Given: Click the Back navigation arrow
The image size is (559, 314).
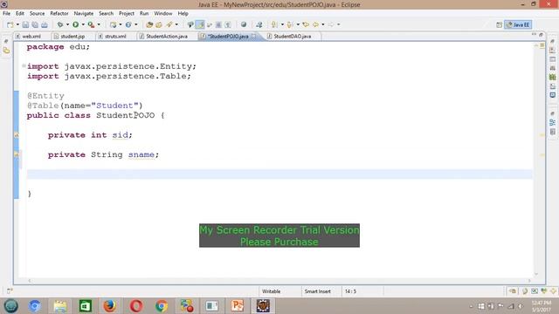Looking at the screenshot, I should [x=316, y=24].
